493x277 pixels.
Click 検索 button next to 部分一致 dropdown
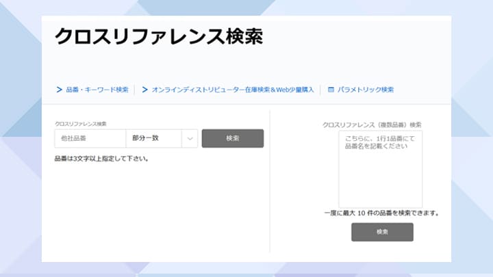point(233,138)
